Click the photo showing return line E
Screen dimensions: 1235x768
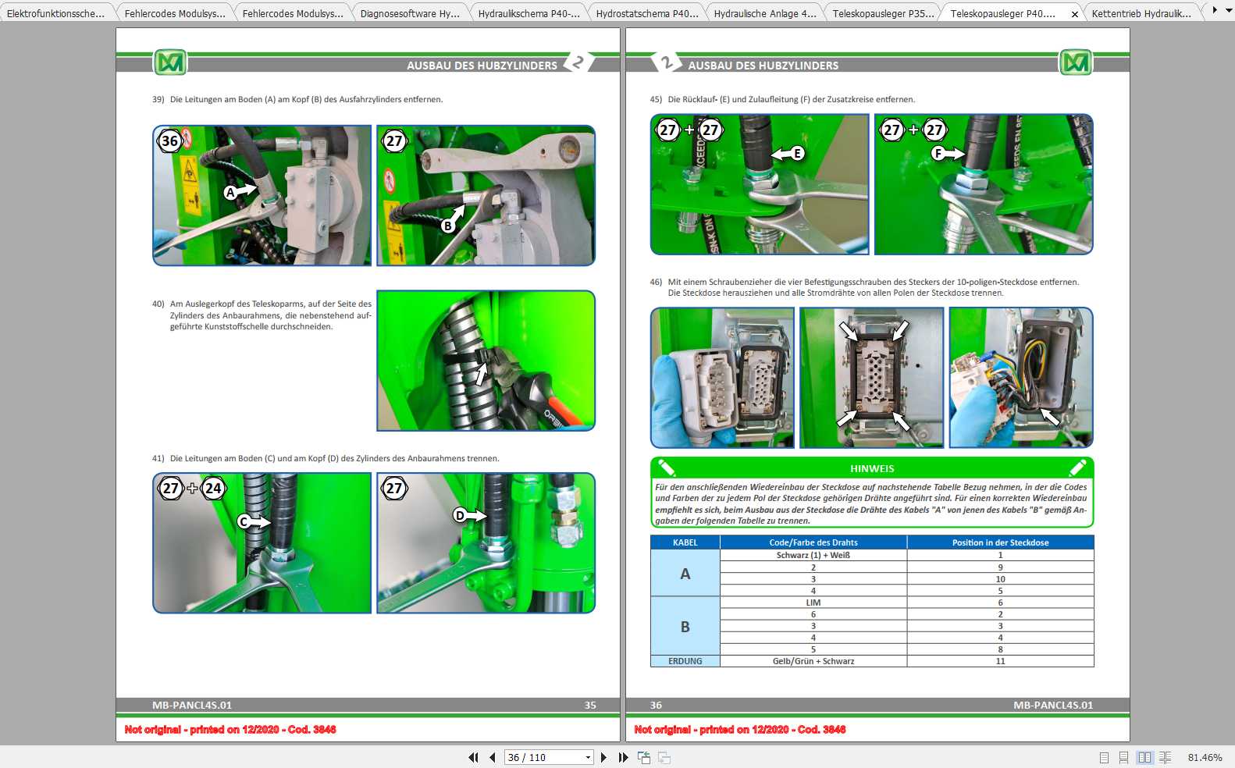coord(760,184)
